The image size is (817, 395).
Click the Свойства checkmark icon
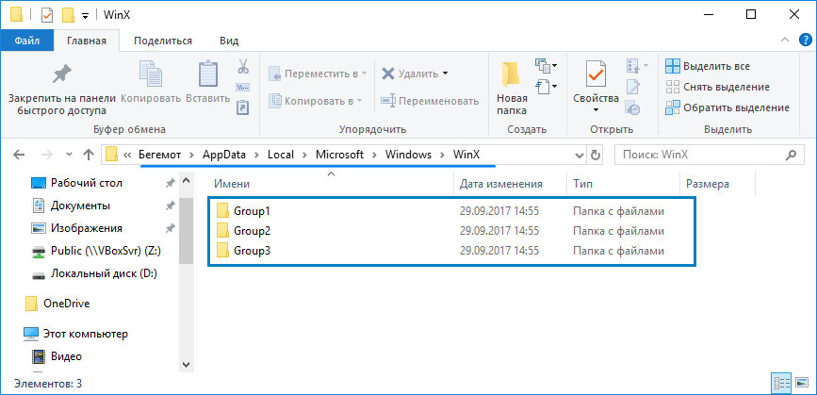click(x=596, y=75)
